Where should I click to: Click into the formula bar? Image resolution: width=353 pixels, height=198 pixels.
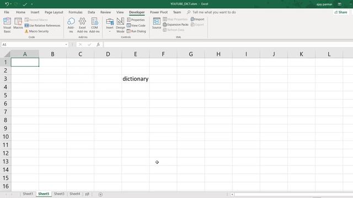(228, 45)
